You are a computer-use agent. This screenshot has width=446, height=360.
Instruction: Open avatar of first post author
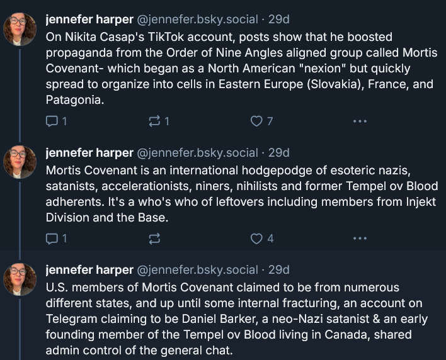pyautogui.click(x=20, y=28)
